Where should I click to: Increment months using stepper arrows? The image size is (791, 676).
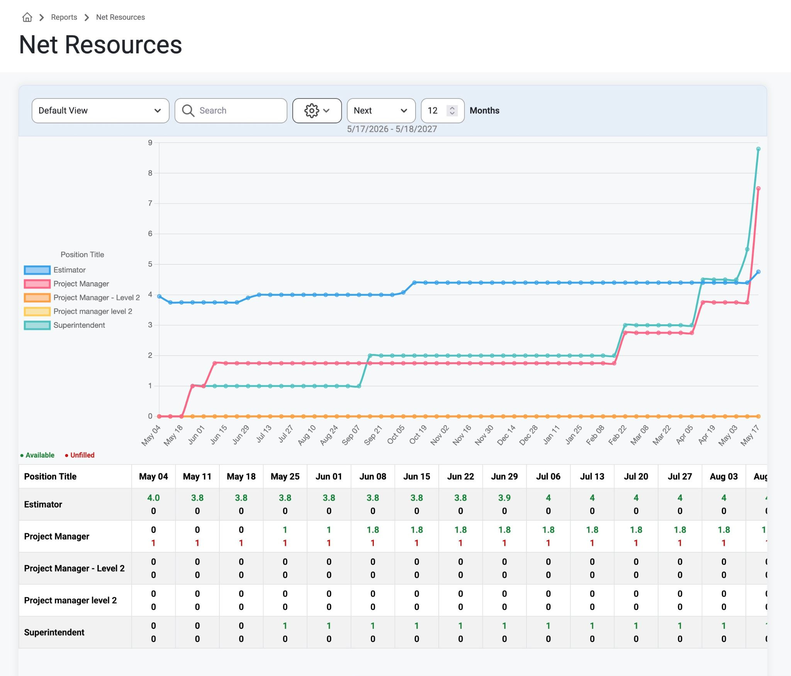(452, 108)
